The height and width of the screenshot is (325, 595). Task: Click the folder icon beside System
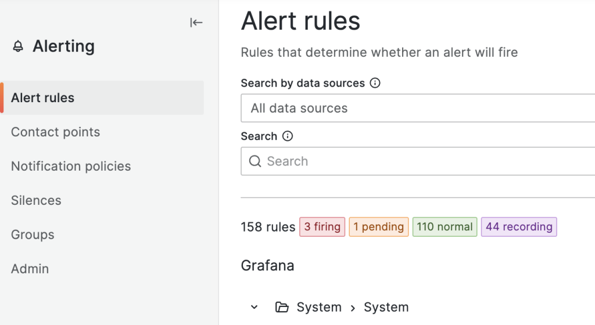pos(282,307)
